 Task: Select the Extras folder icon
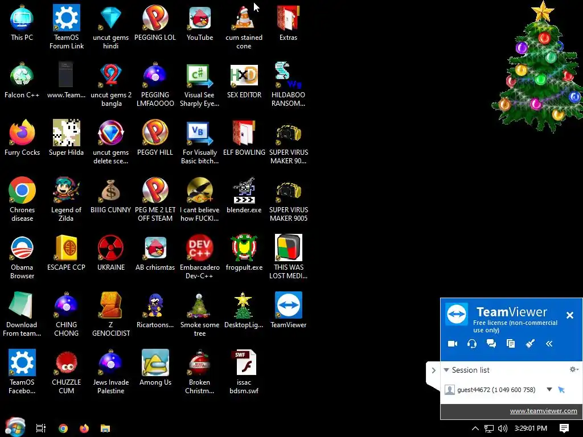pos(288,23)
